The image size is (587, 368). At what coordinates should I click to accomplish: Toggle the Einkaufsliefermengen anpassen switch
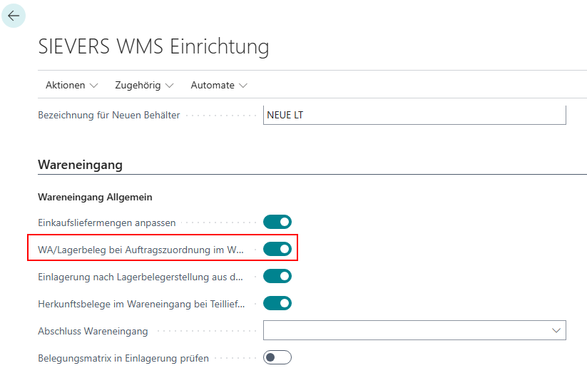coord(277,223)
